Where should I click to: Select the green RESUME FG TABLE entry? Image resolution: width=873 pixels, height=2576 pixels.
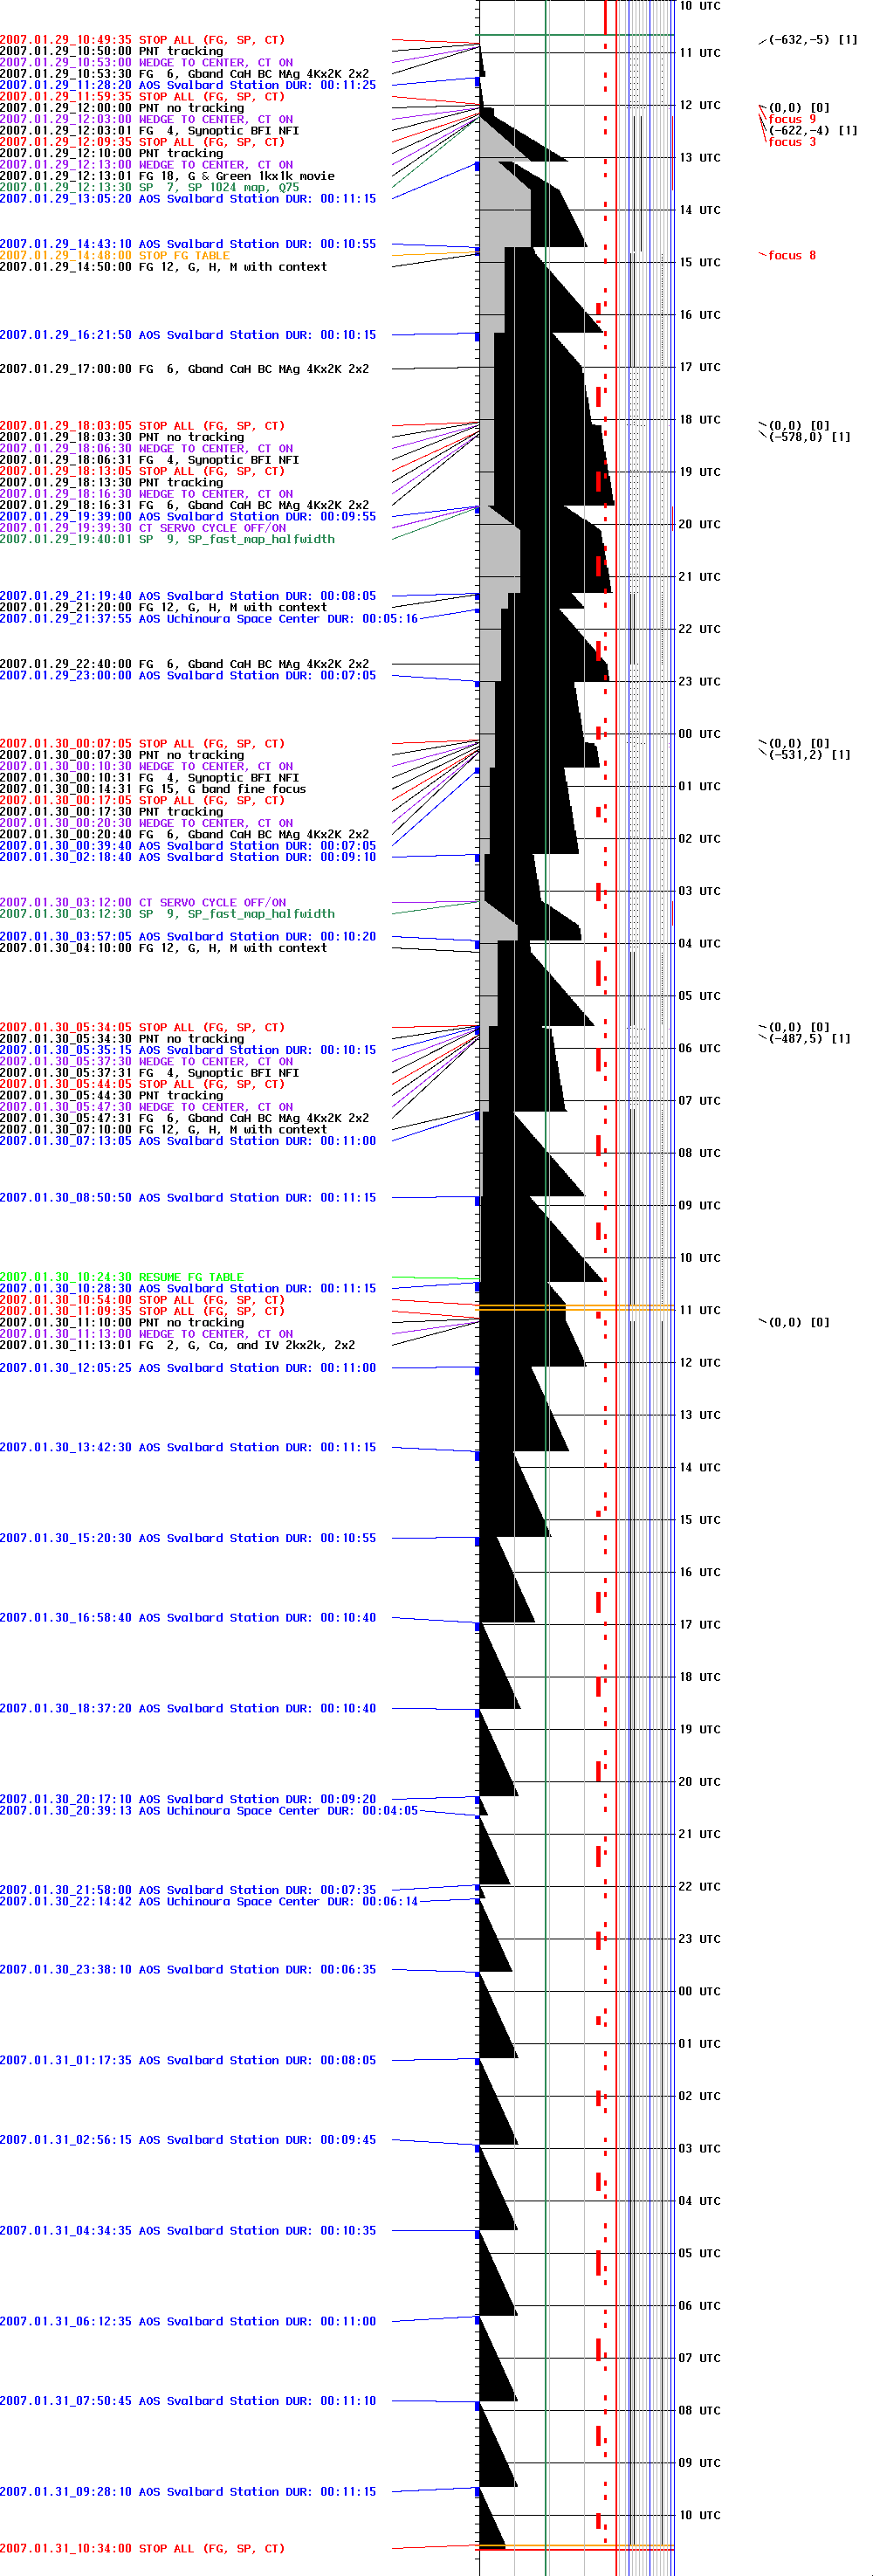coord(122,1277)
